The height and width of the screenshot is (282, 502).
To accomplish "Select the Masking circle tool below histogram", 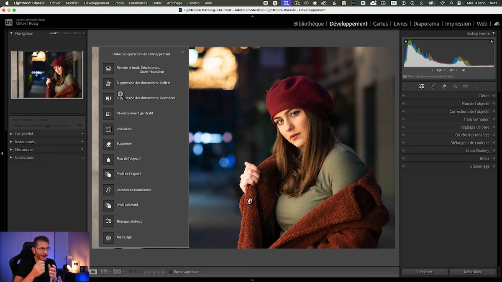I will coord(466,86).
